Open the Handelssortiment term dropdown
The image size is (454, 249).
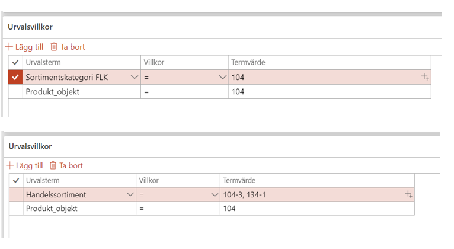point(130,194)
